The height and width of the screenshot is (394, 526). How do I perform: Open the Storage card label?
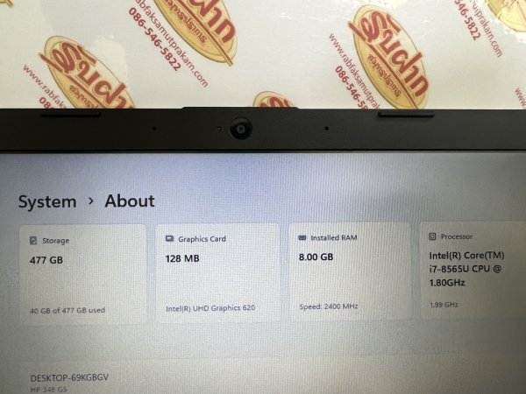pos(56,241)
